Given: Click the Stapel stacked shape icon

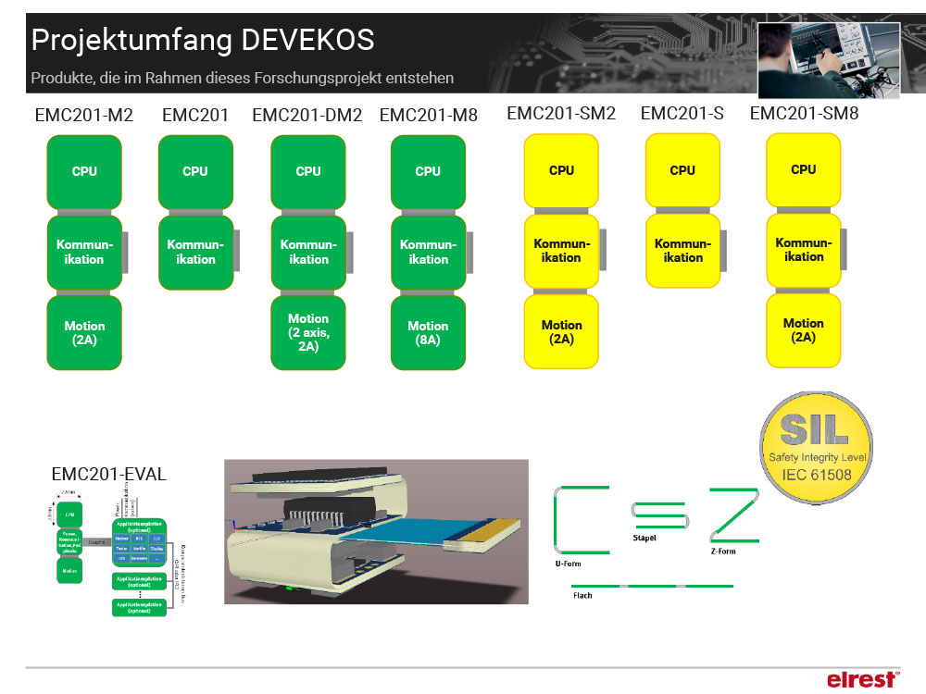Looking at the screenshot, I should [x=656, y=515].
